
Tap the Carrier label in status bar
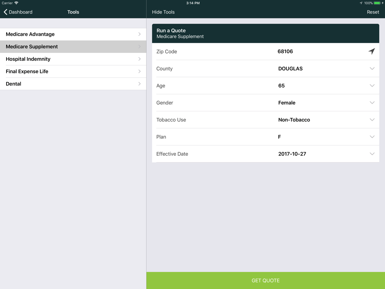7,3
